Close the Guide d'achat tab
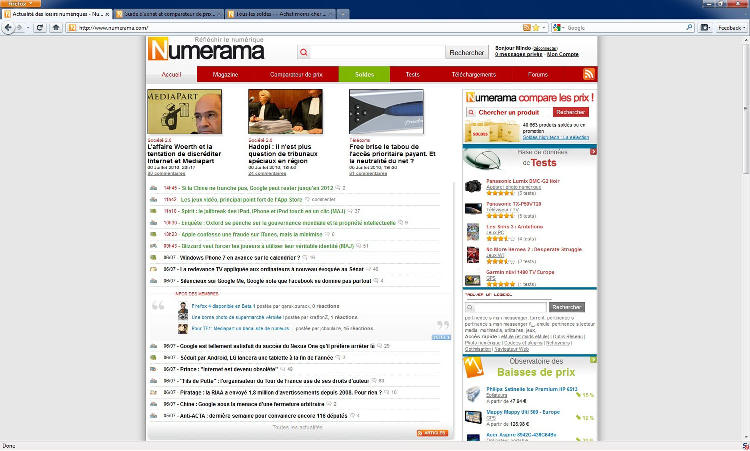750x451 pixels. pyautogui.click(x=219, y=14)
